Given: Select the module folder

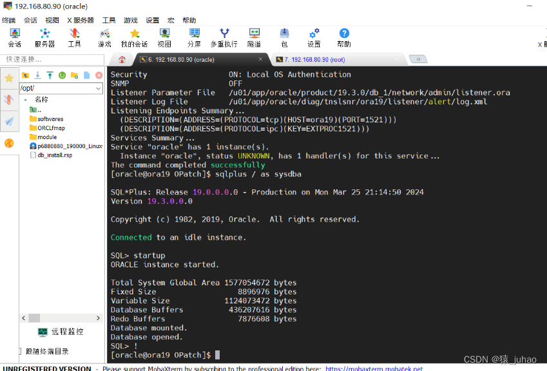Looking at the screenshot, I should tap(47, 137).
